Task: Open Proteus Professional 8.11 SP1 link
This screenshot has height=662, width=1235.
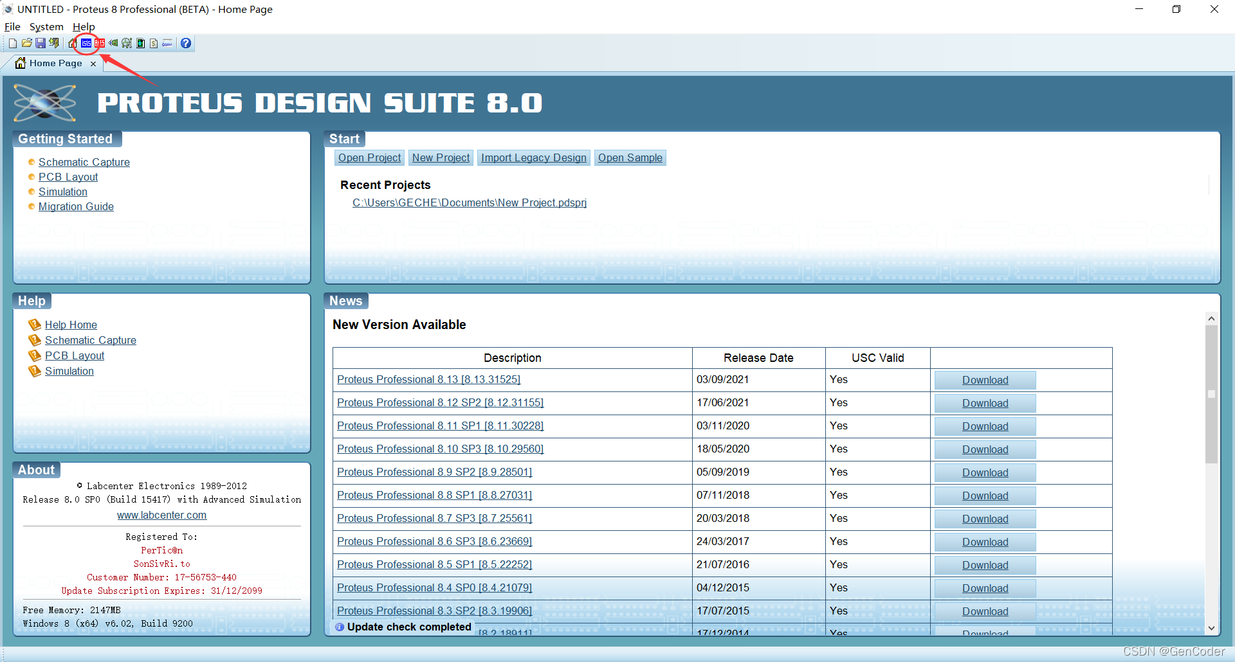Action: click(x=441, y=425)
